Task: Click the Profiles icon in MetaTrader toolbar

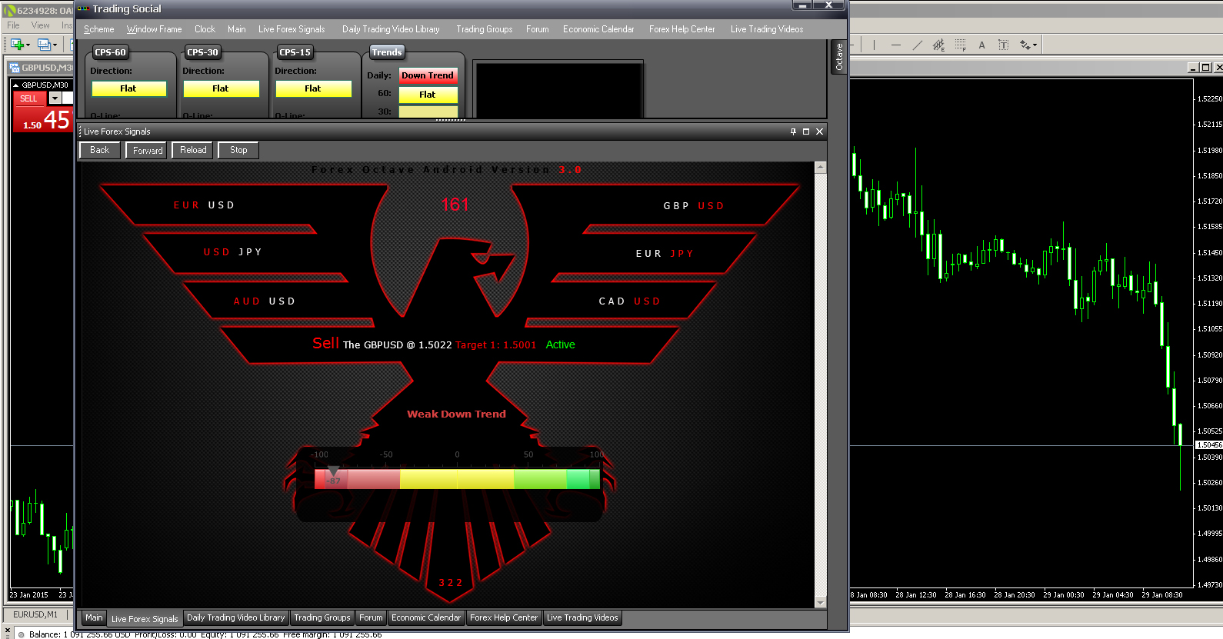Action: (44, 45)
